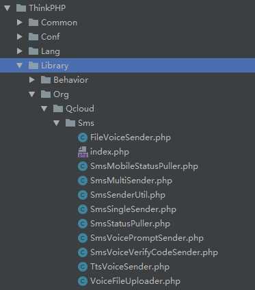Expand the Conf folder arrow

point(20,37)
